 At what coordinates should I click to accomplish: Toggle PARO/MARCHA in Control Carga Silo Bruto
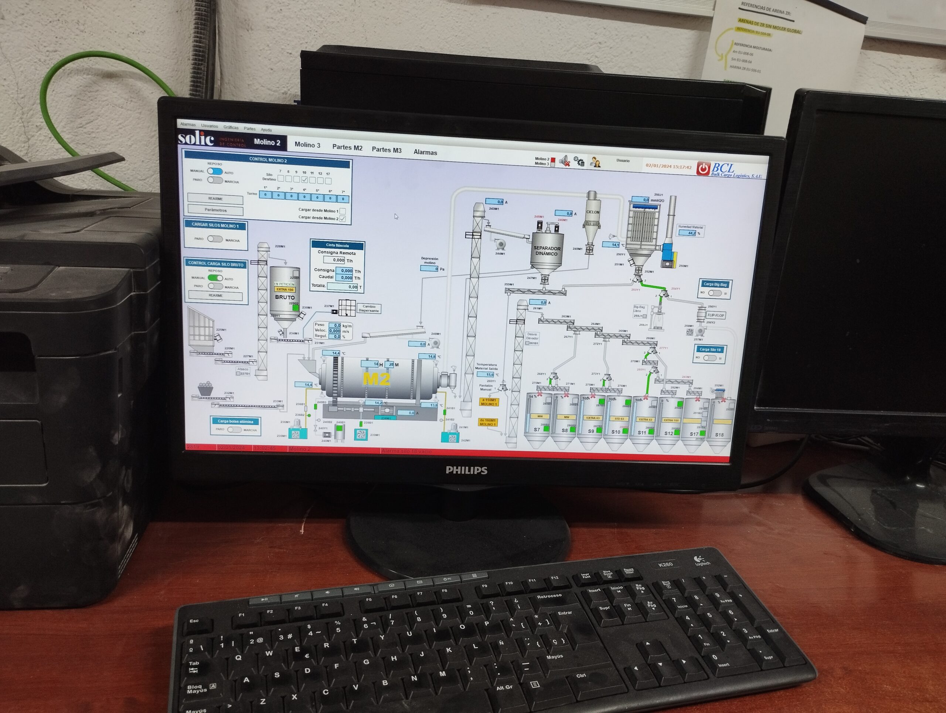click(215, 286)
